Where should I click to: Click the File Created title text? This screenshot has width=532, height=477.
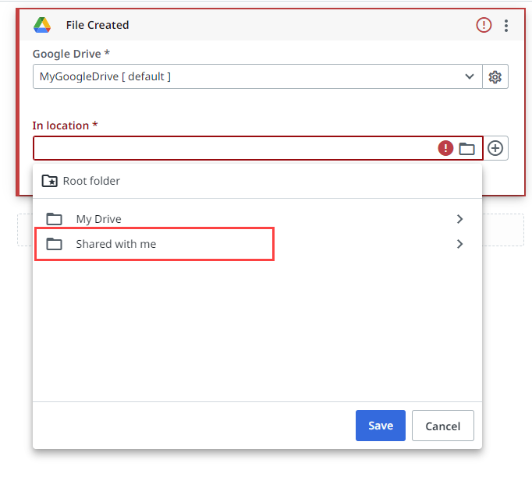pos(98,25)
